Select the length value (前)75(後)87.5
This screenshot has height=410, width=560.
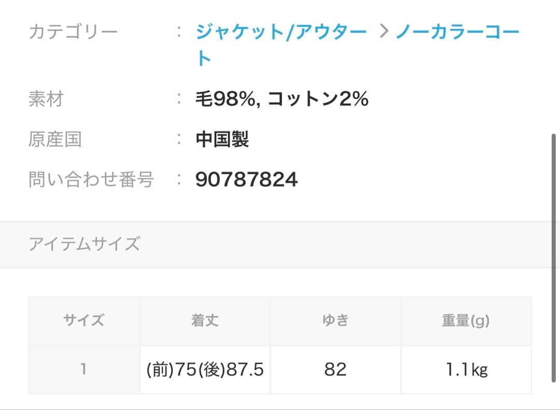(204, 369)
